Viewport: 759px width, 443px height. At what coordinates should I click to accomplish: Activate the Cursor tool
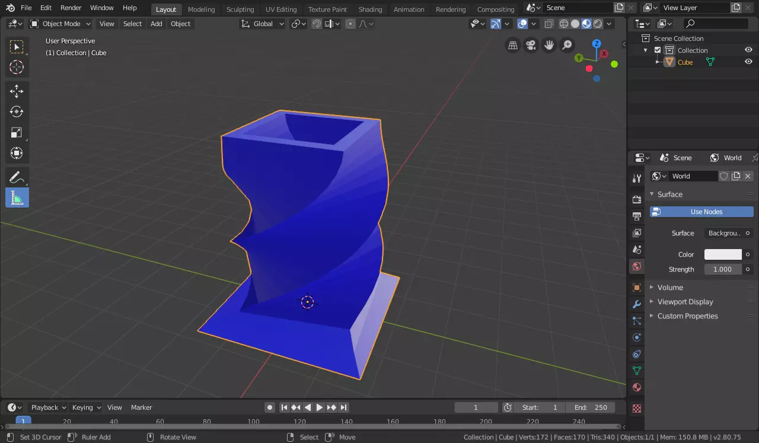pyautogui.click(x=17, y=67)
